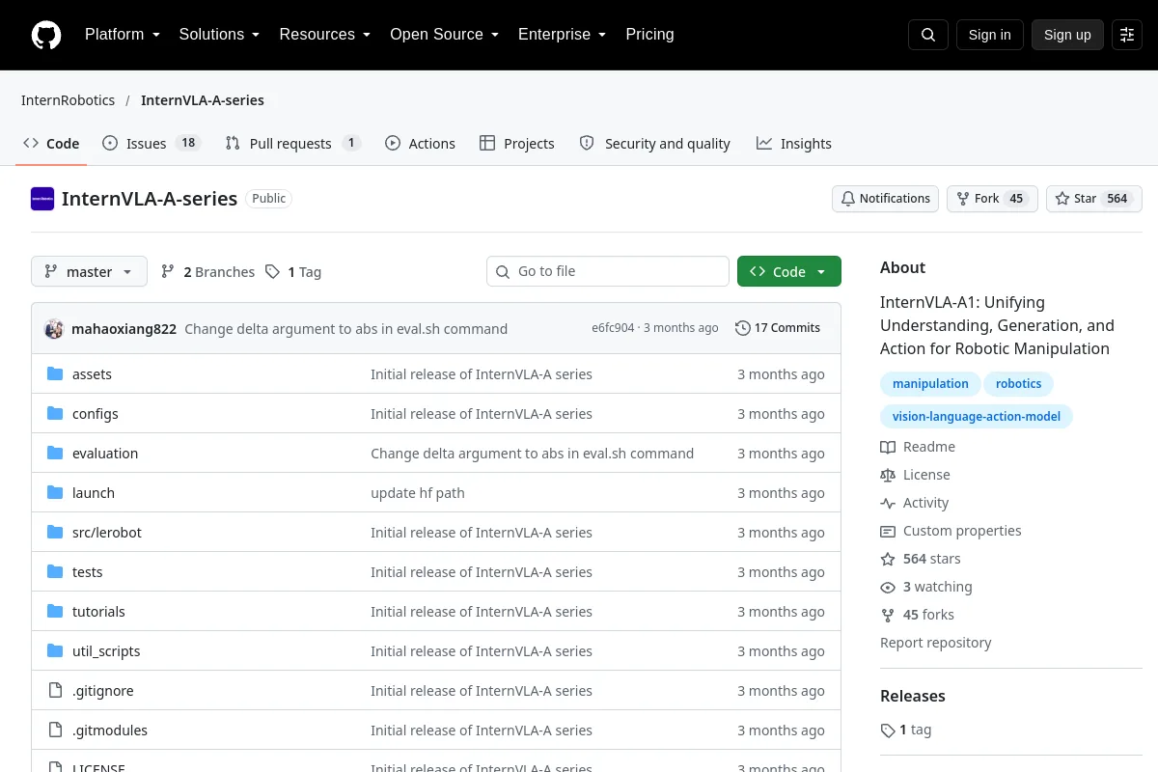Click the scale icon next to License
This screenshot has height=772, width=1158.
pos(888,475)
